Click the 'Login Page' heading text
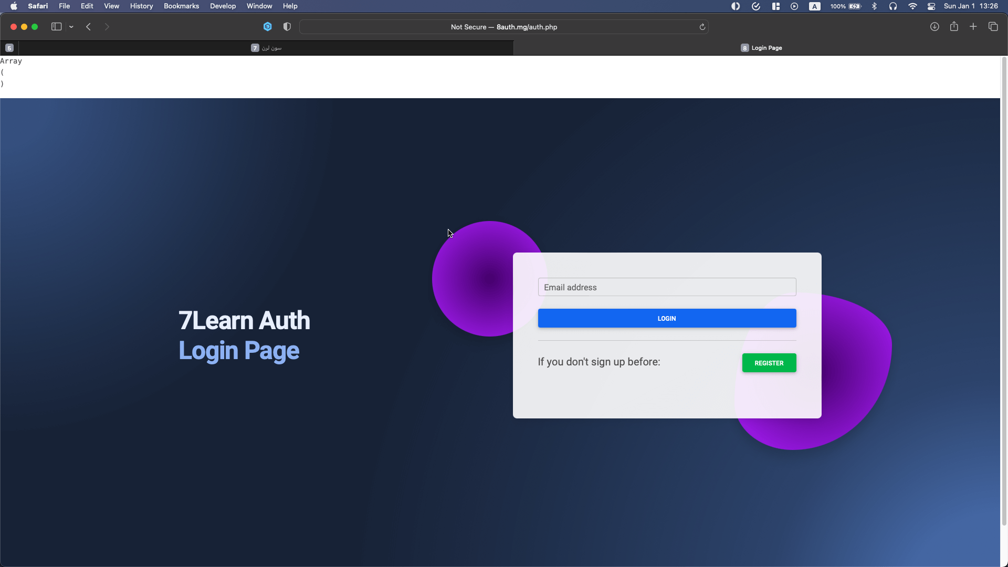Screen dimensions: 1008x567 (239, 351)
